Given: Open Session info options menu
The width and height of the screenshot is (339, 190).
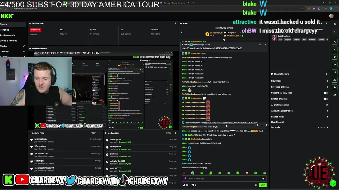Looking at the screenshot, I should (x=175, y=23).
